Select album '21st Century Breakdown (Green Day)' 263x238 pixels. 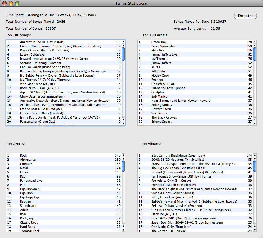pos(195,155)
